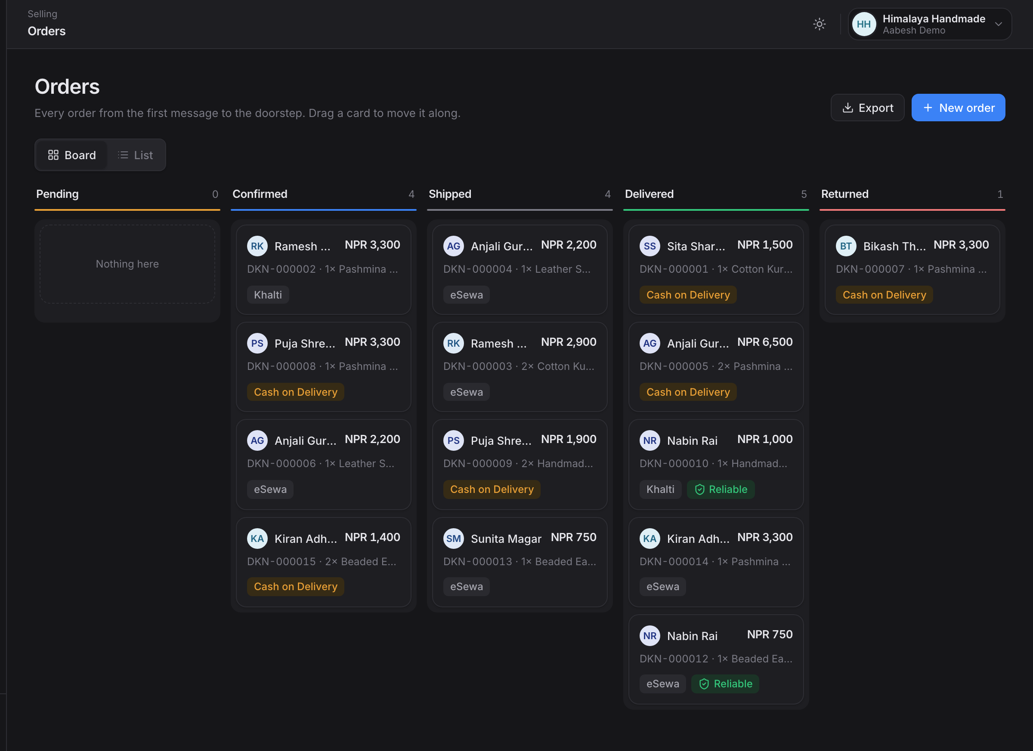Switch to List view
Screen dimensions: 1033x751
point(135,155)
